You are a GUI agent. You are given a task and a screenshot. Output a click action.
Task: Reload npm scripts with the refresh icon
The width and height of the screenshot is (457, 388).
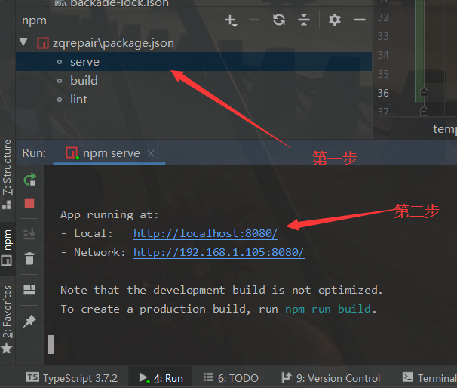click(279, 20)
